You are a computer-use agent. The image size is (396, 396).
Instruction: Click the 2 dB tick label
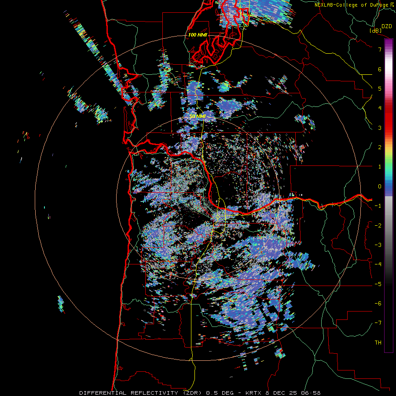click(x=380, y=147)
